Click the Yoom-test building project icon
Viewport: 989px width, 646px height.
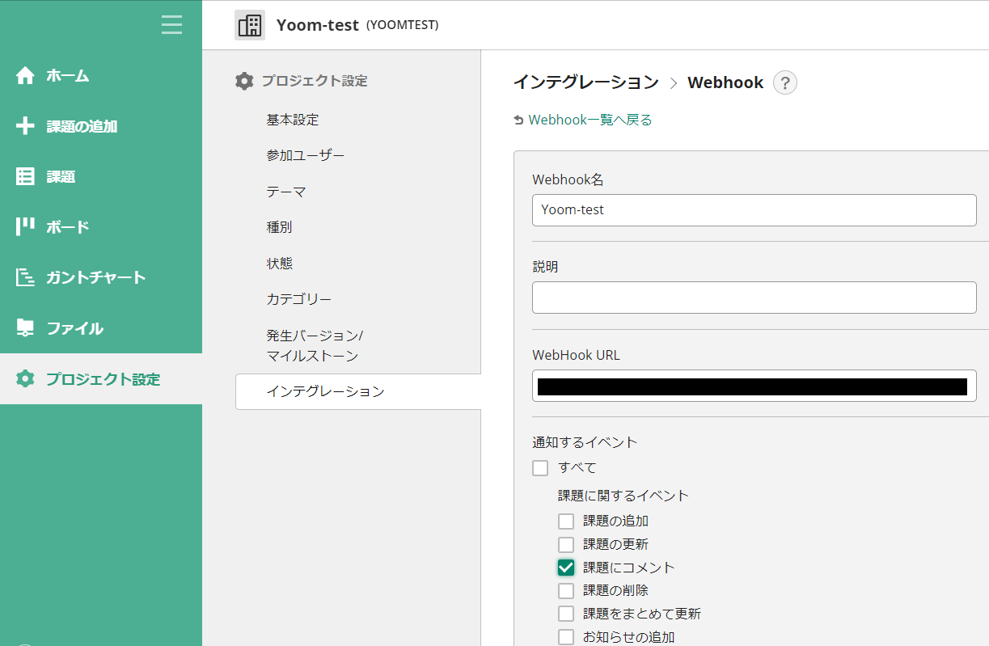(250, 25)
